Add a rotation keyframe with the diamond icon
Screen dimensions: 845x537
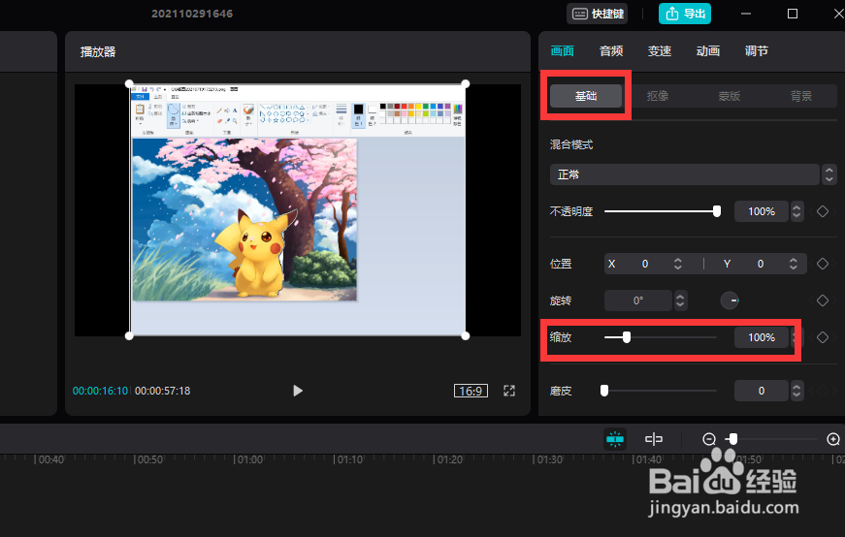[823, 300]
